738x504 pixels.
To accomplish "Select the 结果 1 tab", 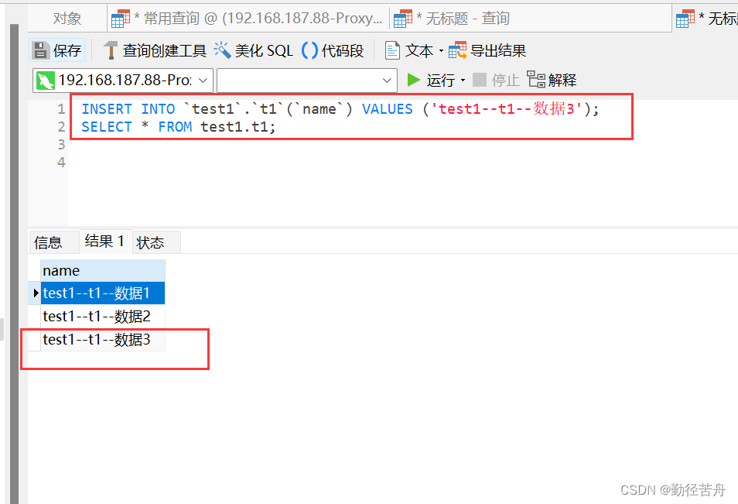I will coord(105,242).
